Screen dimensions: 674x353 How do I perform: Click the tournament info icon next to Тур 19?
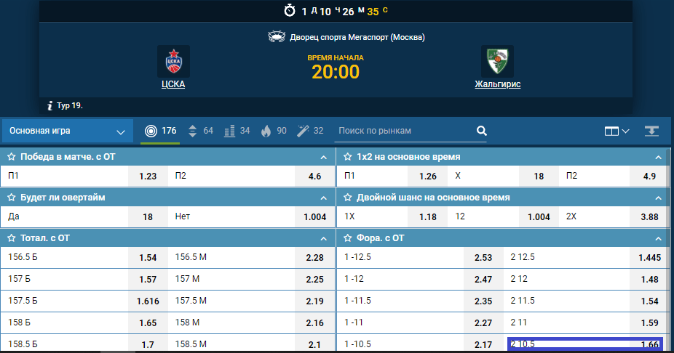tap(50, 105)
